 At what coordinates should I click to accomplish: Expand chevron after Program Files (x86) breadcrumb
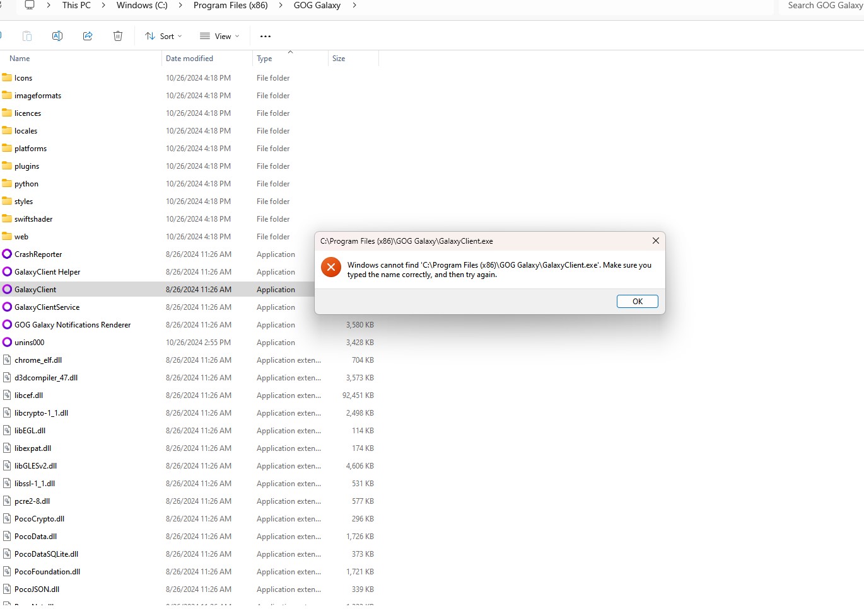(281, 5)
